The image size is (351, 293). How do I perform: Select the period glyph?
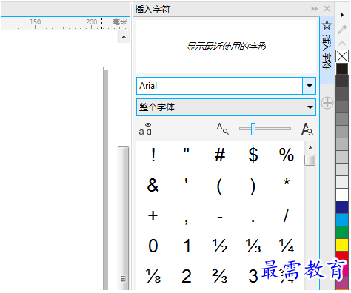pos(253,220)
